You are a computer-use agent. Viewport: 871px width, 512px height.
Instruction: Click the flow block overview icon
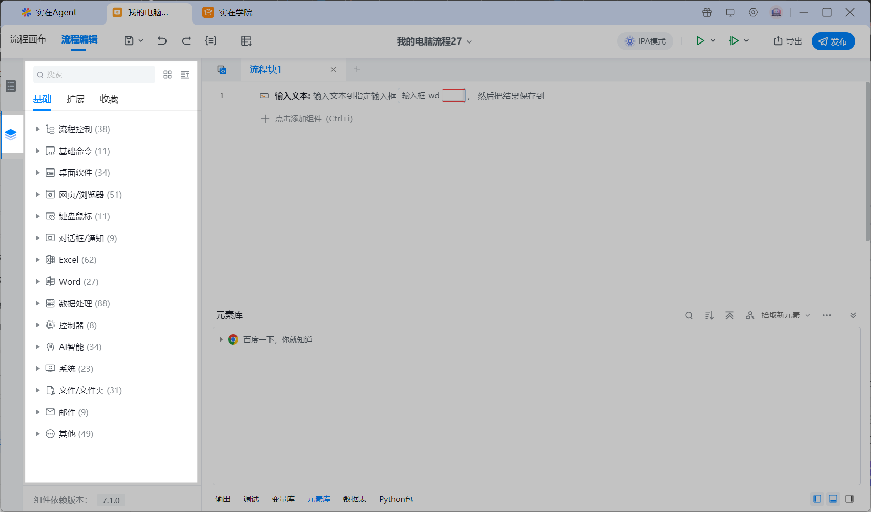point(222,70)
